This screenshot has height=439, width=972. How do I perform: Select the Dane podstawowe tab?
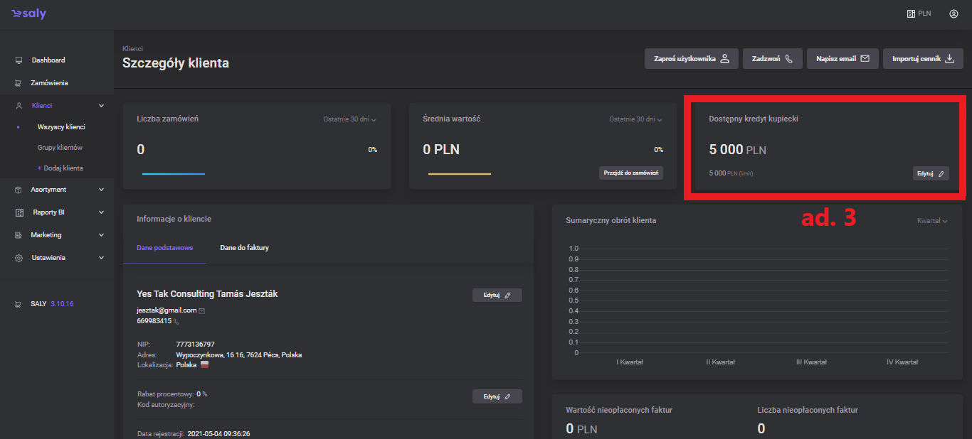164,248
